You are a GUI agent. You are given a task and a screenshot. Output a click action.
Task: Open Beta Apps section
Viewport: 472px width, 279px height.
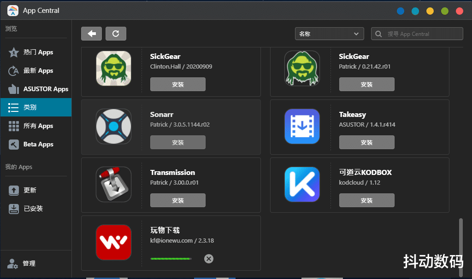36,144
